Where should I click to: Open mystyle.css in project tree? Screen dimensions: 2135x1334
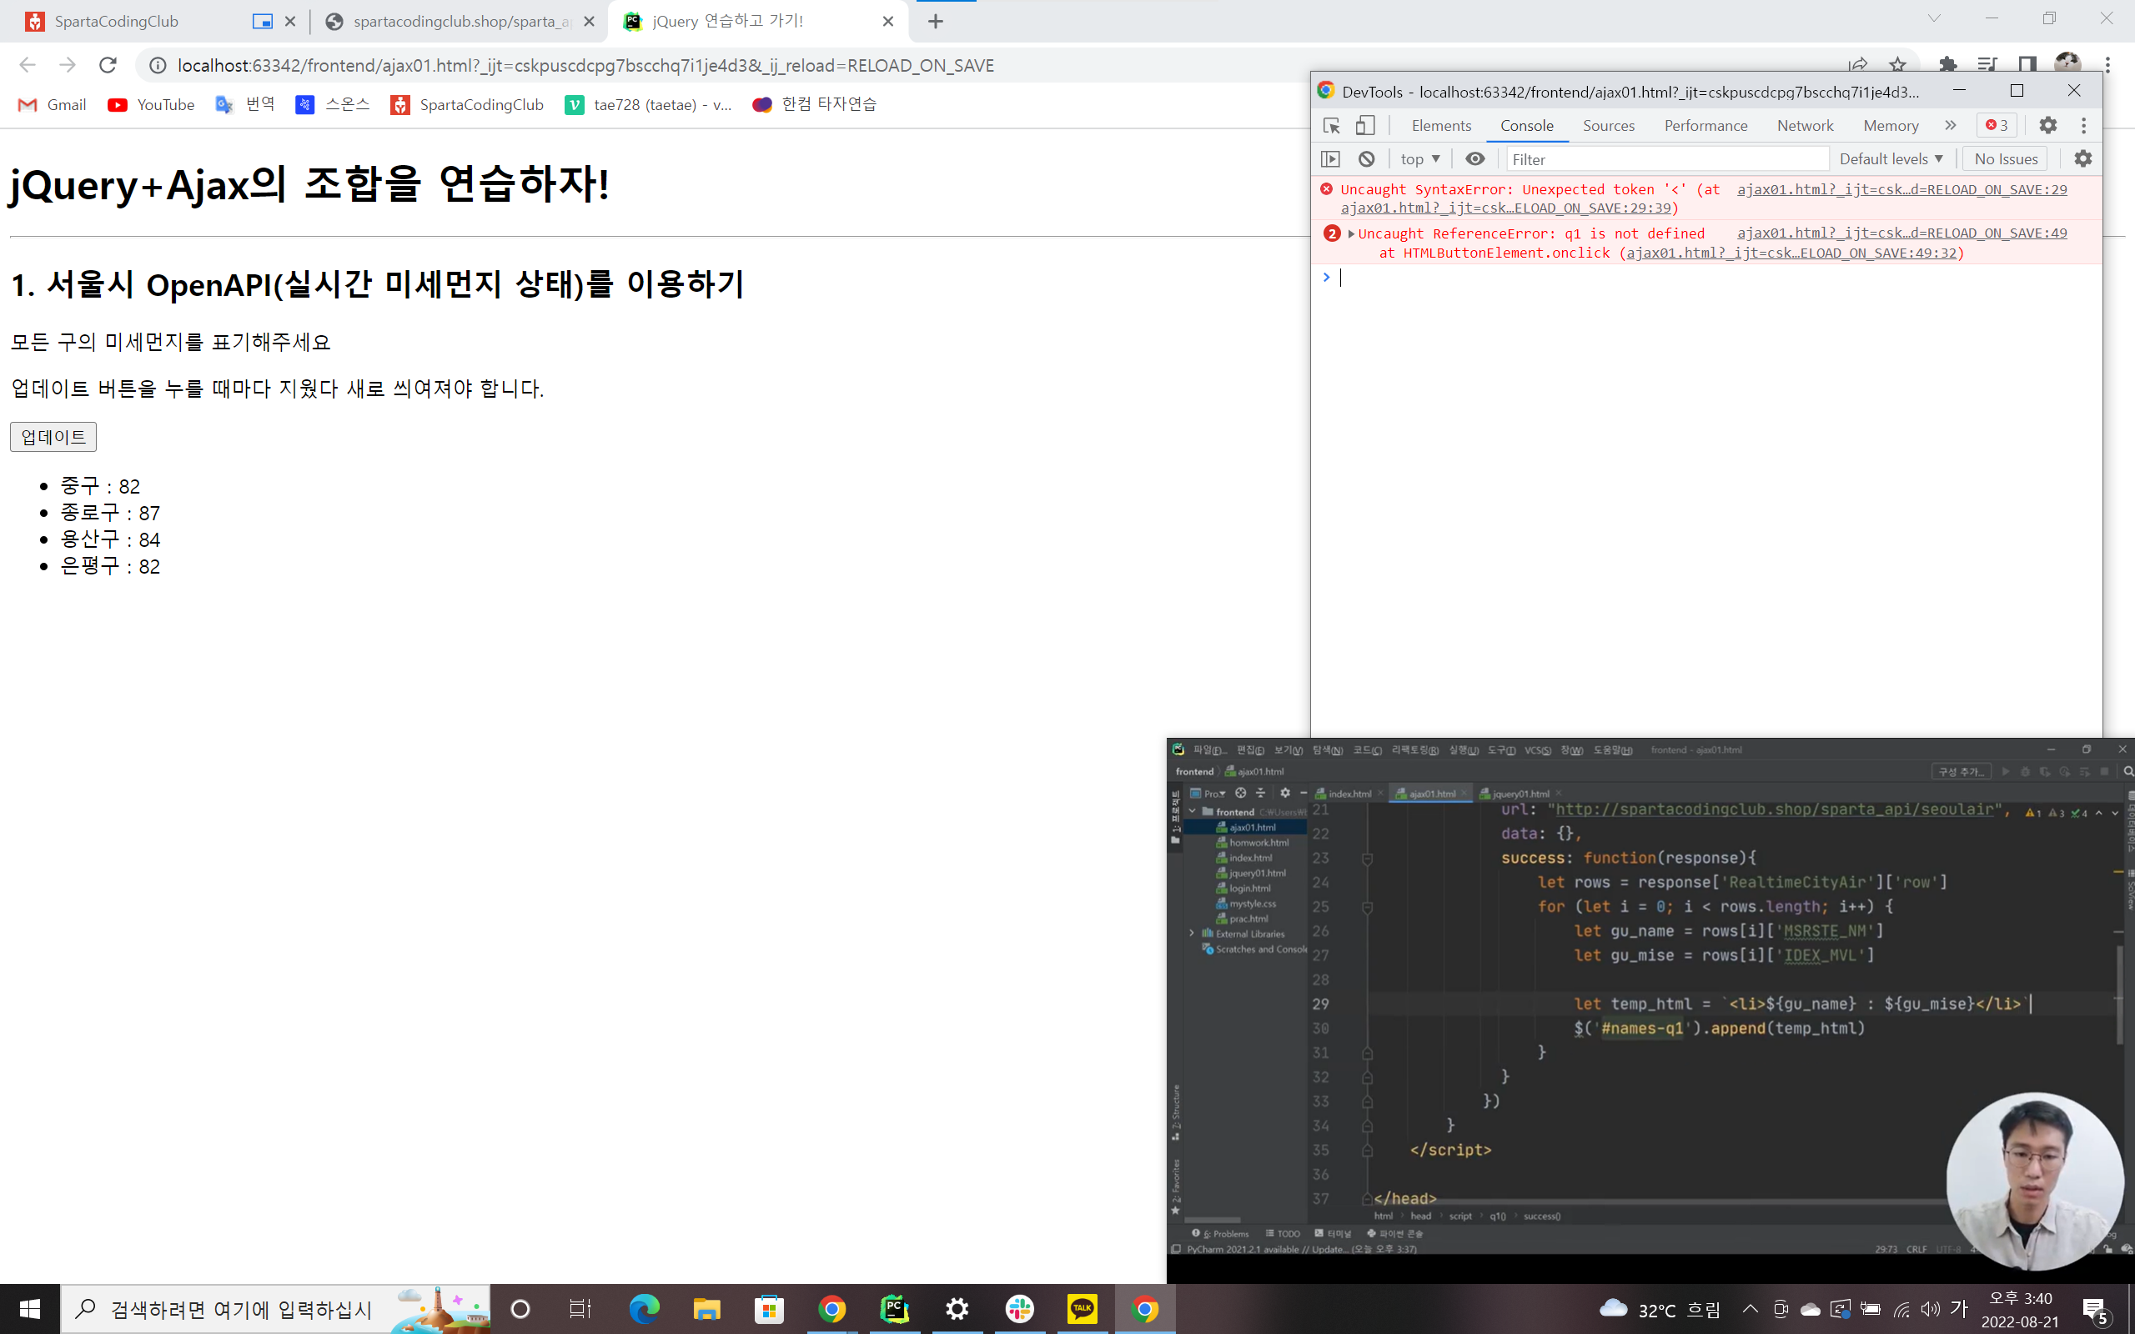tap(1246, 904)
